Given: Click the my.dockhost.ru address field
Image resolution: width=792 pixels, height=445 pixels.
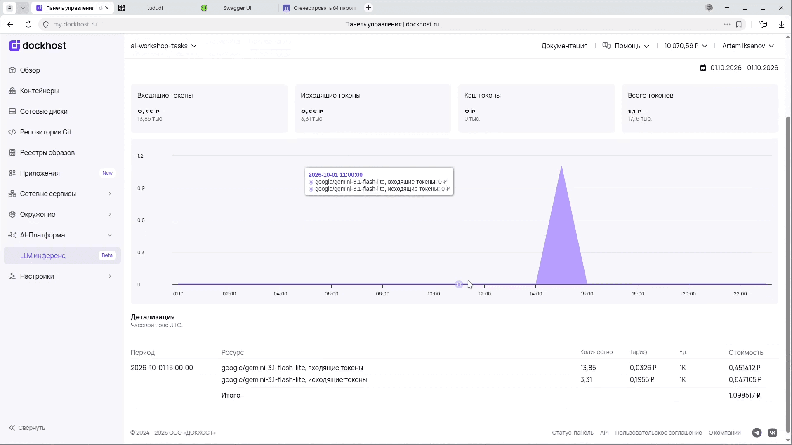Looking at the screenshot, I should click(x=74, y=24).
